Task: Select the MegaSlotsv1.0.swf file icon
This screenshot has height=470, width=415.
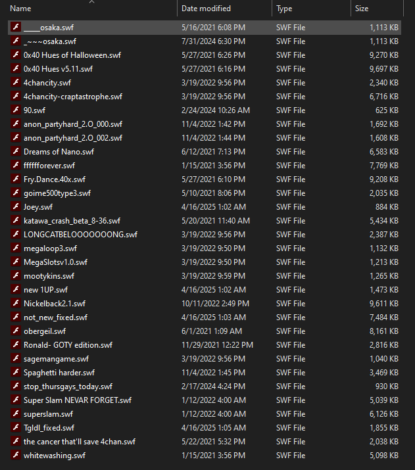Action: [16, 262]
